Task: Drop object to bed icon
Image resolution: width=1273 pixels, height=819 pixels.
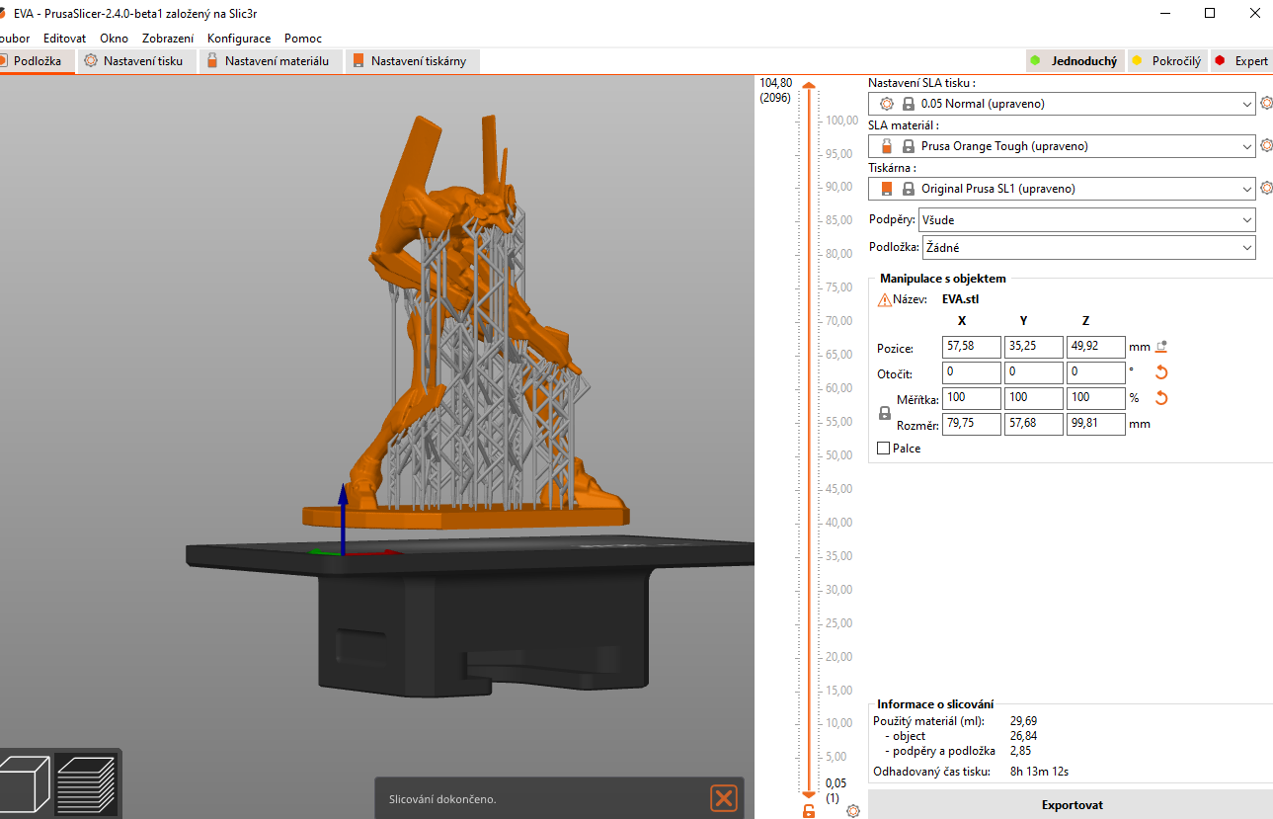Action: click(1161, 347)
